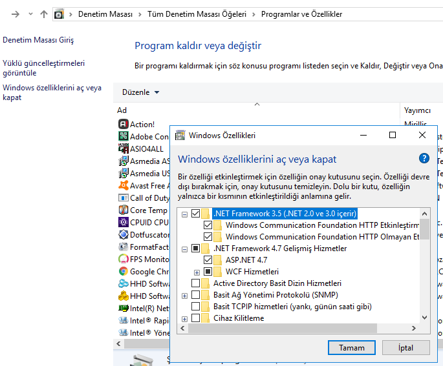
Task: Select Core Temp program row text
Action: (x=149, y=210)
